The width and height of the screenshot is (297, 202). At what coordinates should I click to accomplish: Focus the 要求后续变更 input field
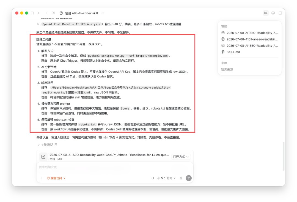pos(115,167)
